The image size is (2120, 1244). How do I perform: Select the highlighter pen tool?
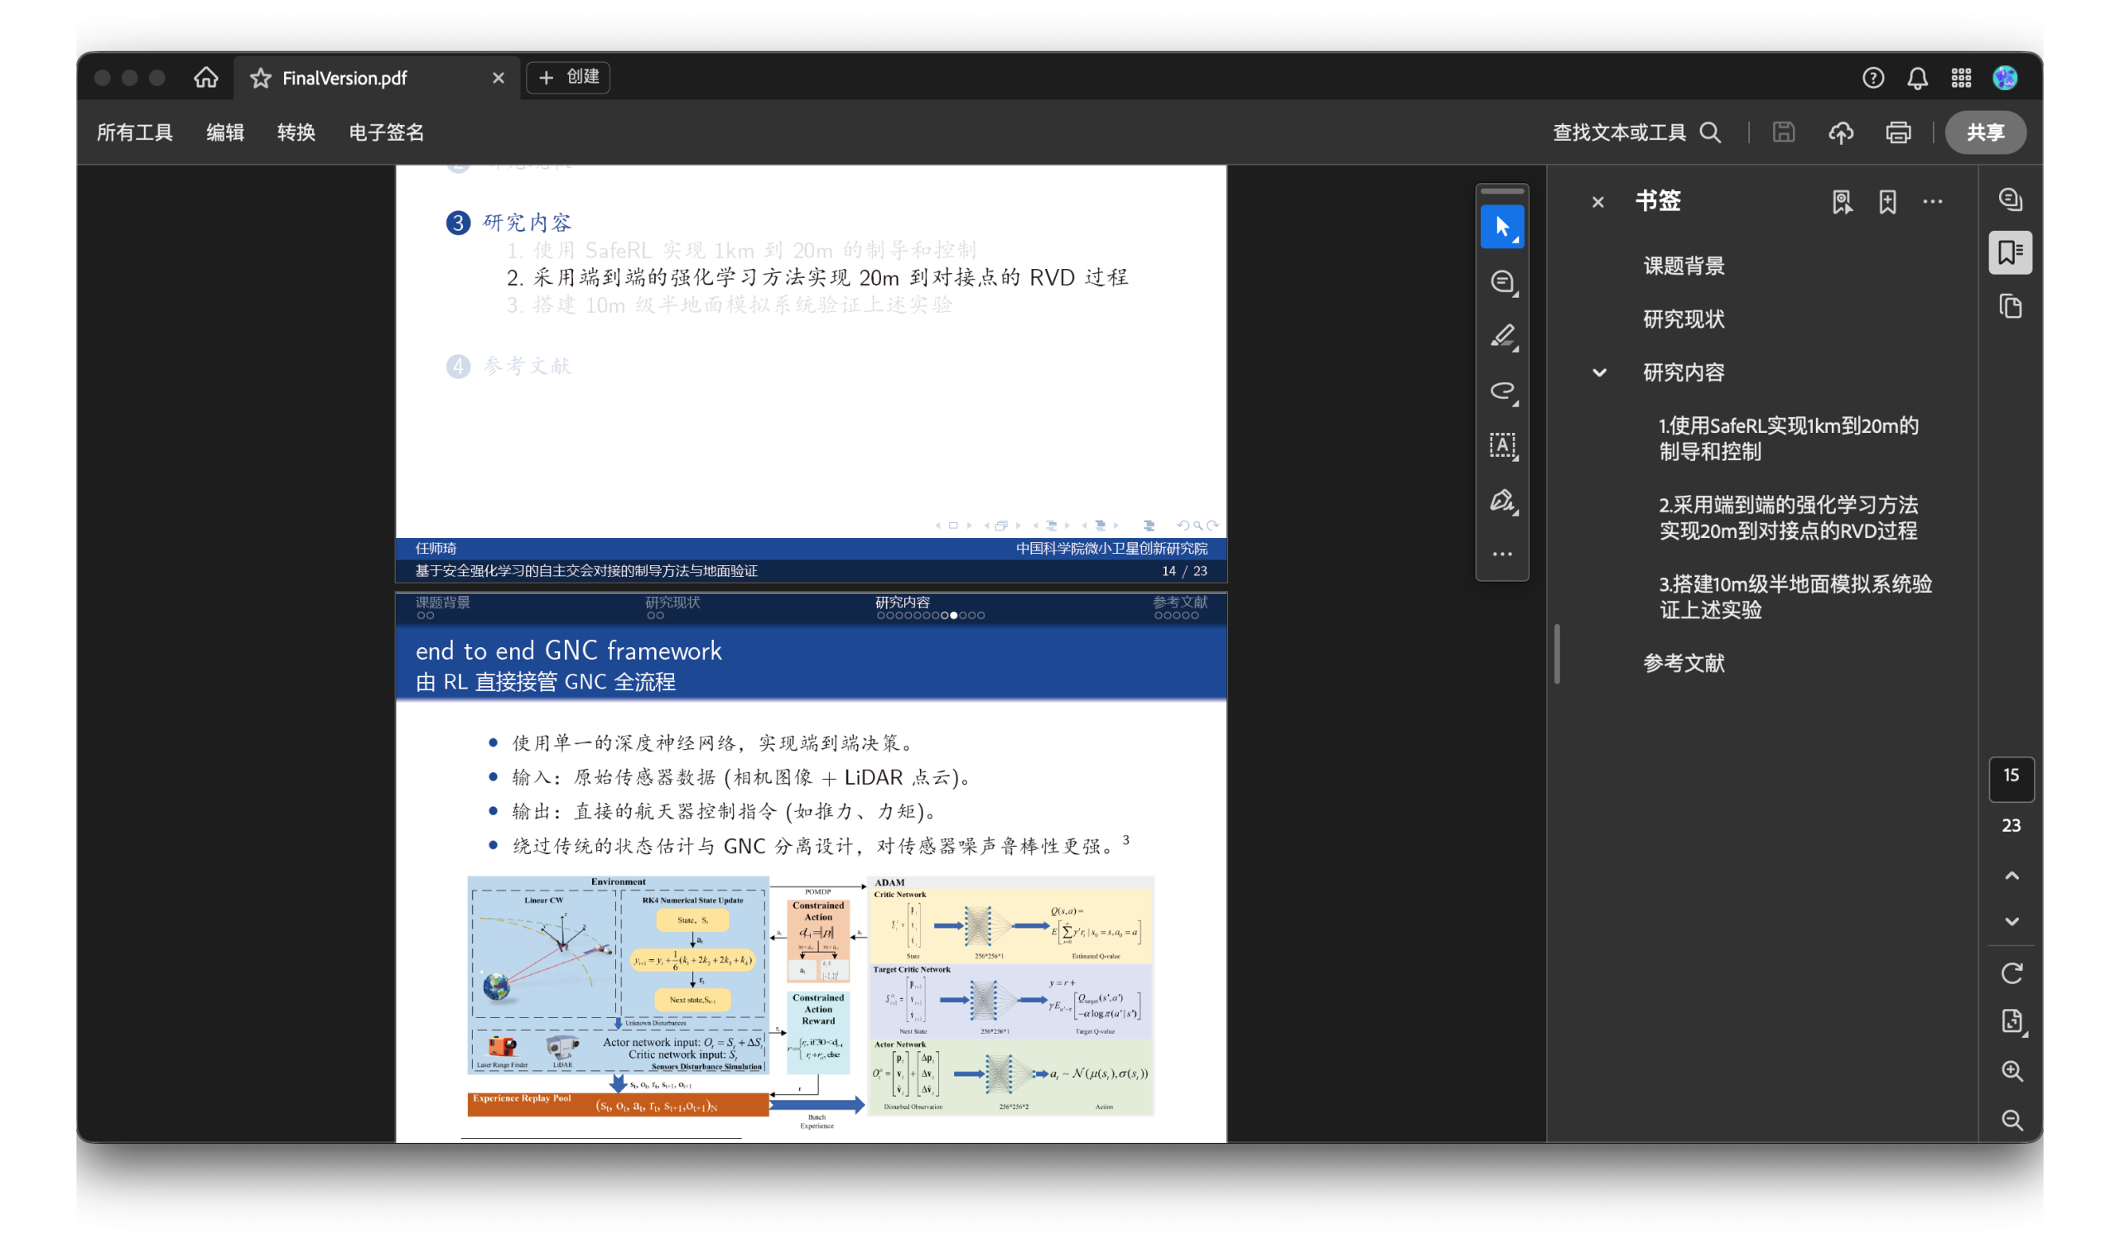1501,336
